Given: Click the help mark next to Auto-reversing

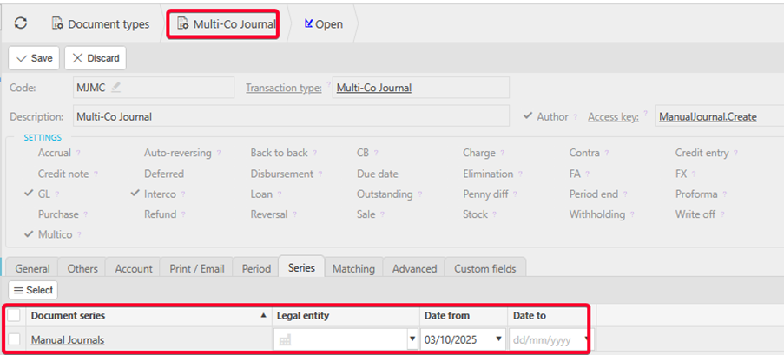Looking at the screenshot, I should click(219, 154).
